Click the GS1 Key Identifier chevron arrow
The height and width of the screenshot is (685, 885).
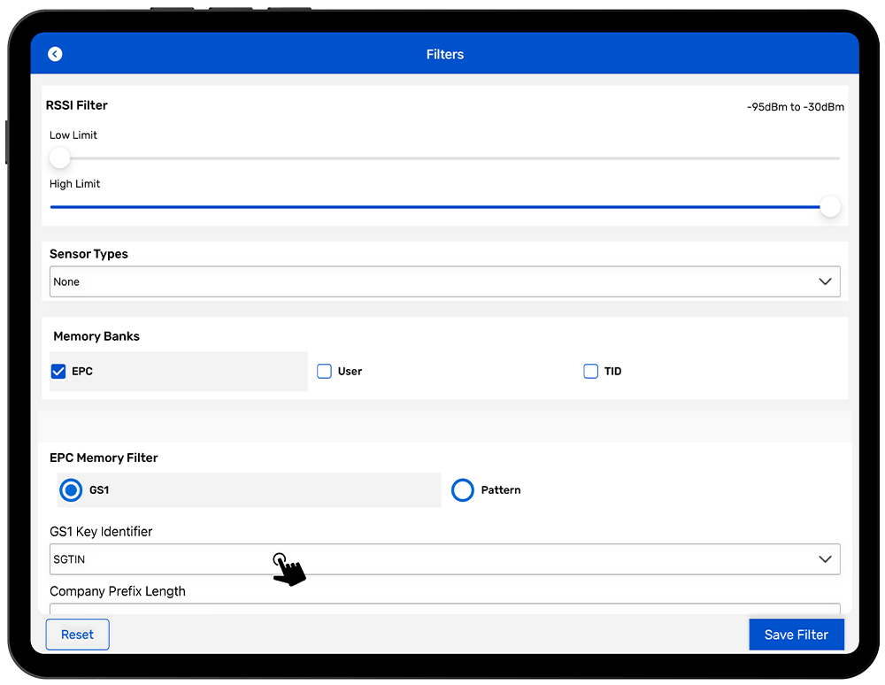[x=825, y=559]
